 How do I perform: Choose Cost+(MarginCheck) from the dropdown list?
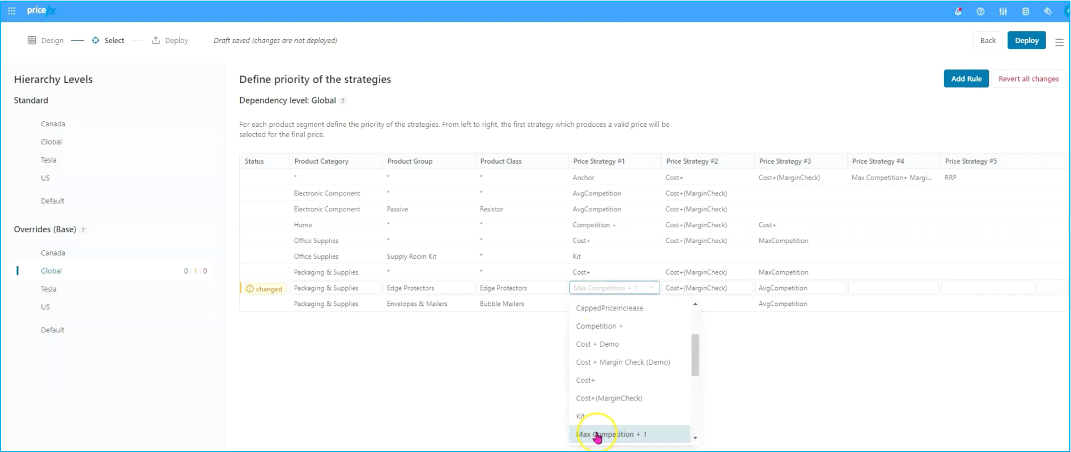609,398
